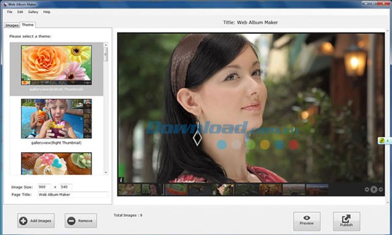Viewport: 392px width, 235px height.
Task: Open the File menu
Action: click(10, 12)
